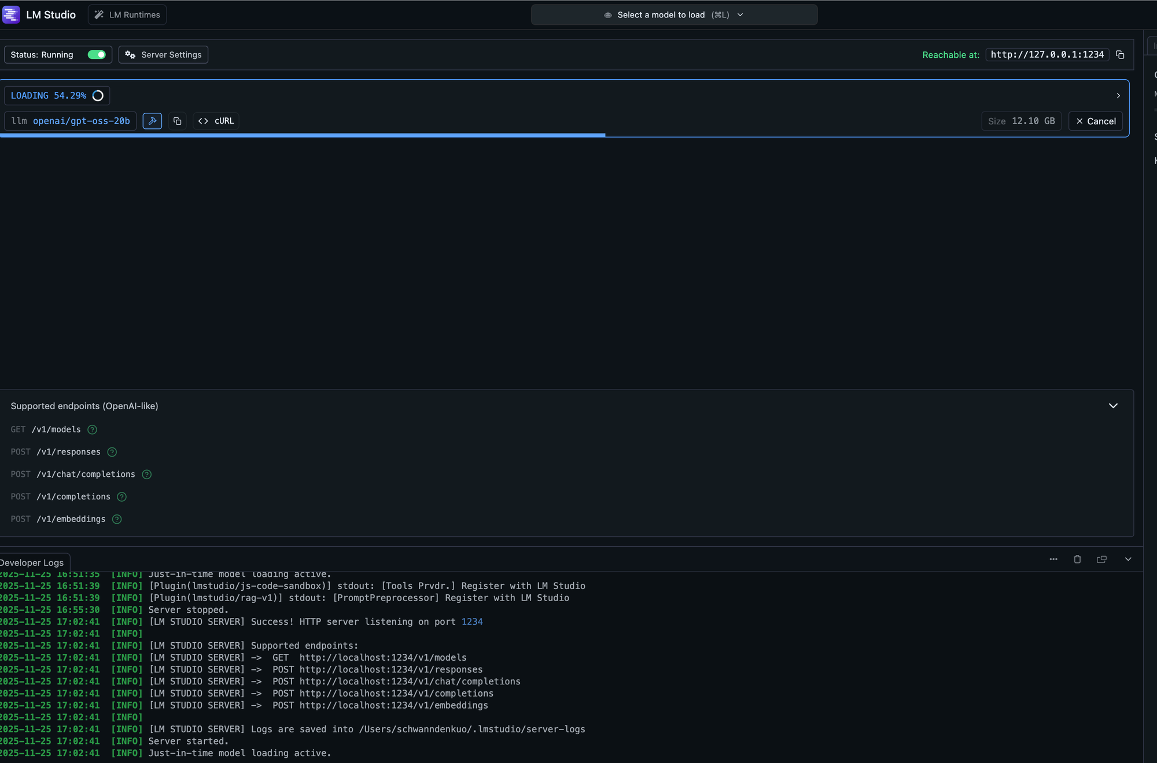
Task: Show help for POST /v1/embeddings endpoint
Action: pos(117,519)
